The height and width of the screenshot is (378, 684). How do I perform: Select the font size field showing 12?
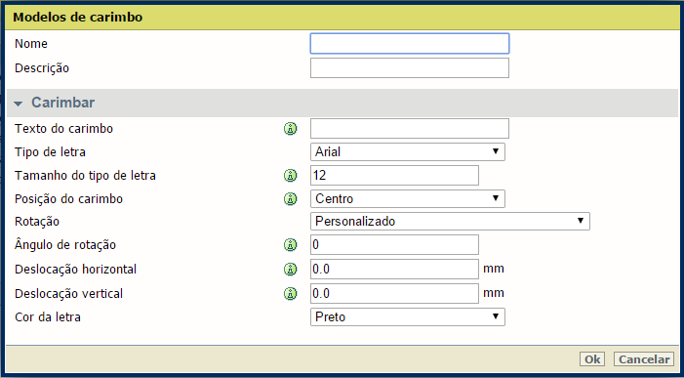pos(394,176)
